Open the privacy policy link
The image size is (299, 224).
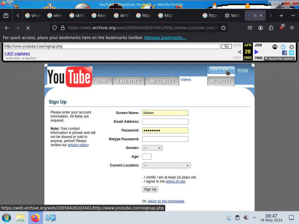(x=78, y=145)
